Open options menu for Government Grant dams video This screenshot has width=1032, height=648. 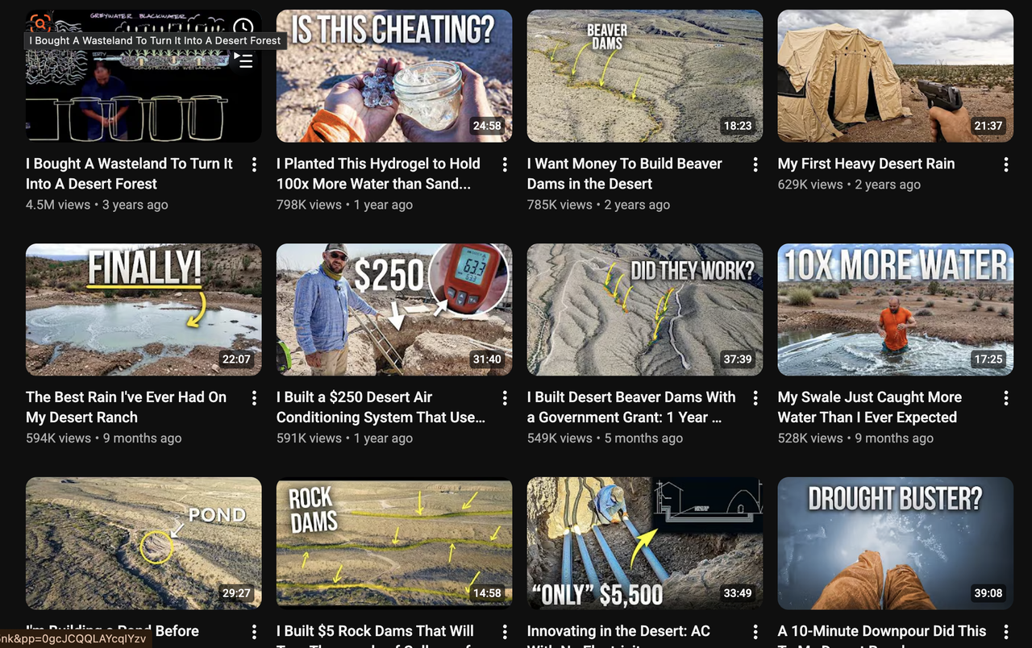(755, 398)
